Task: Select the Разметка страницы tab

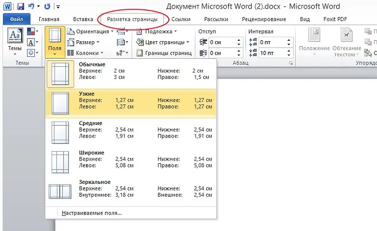Action: coord(132,19)
